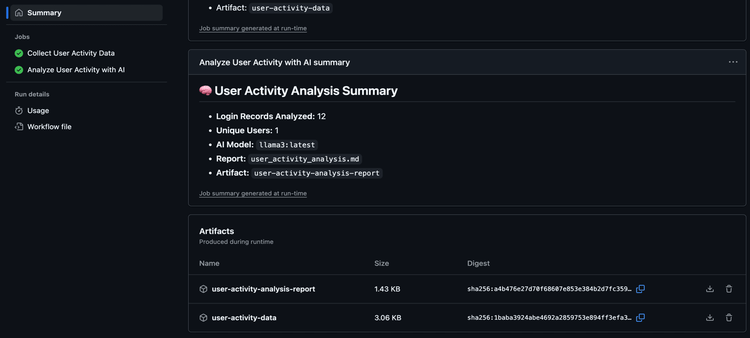Delete the user-activity-data artifact

point(729,318)
